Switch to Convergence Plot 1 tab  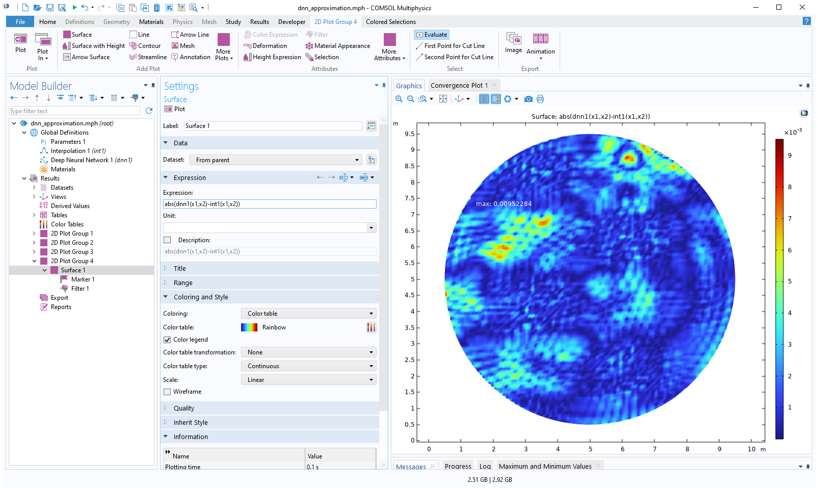(459, 86)
